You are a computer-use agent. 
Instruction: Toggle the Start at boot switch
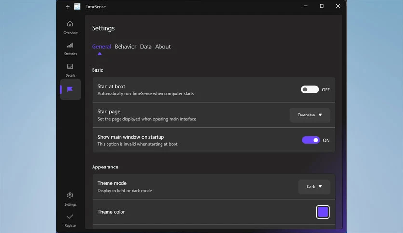309,90
